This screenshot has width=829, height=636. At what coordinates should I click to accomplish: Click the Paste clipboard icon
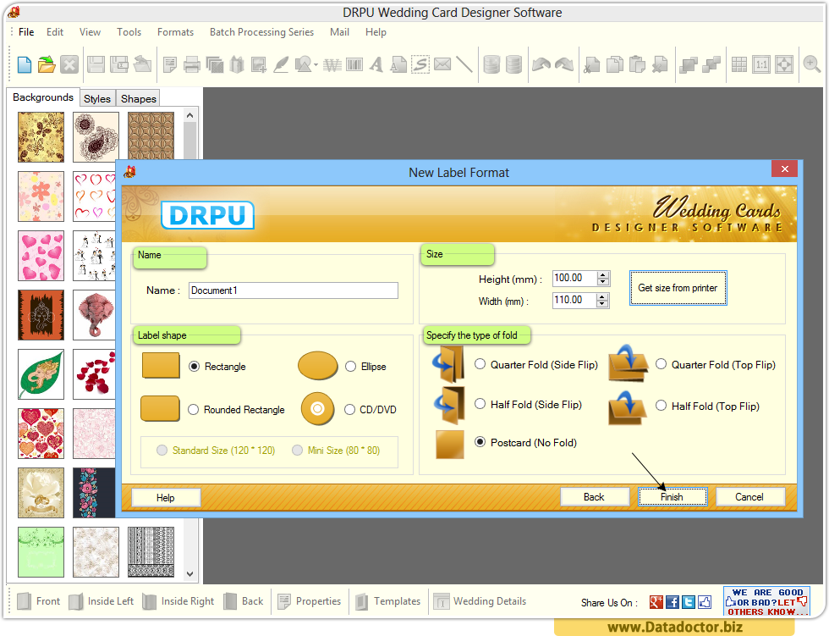tap(637, 65)
